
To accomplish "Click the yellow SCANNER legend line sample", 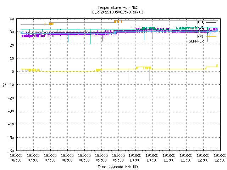I will click(211, 41).
